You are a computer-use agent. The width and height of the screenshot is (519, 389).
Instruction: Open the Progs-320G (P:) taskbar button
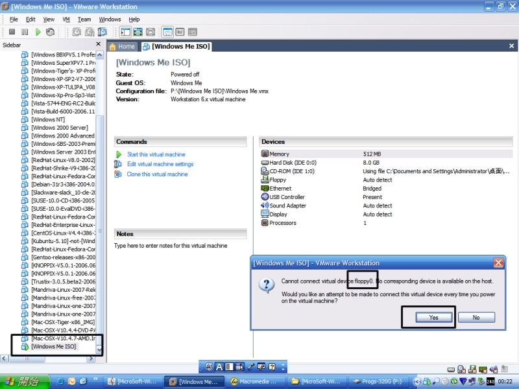[x=378, y=382]
